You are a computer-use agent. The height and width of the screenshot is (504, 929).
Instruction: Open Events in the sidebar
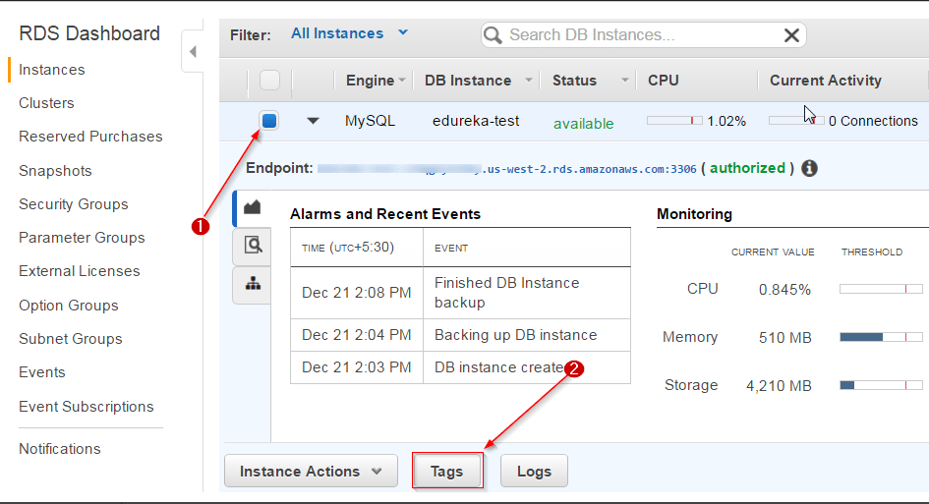pyautogui.click(x=42, y=372)
